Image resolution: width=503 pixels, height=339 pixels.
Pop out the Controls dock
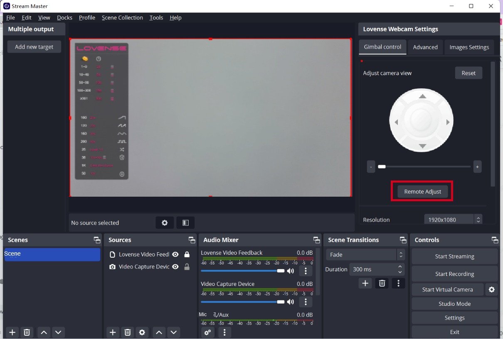495,240
